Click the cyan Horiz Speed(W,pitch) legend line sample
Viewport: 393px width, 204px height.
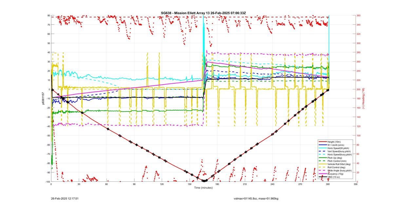tap(323, 148)
